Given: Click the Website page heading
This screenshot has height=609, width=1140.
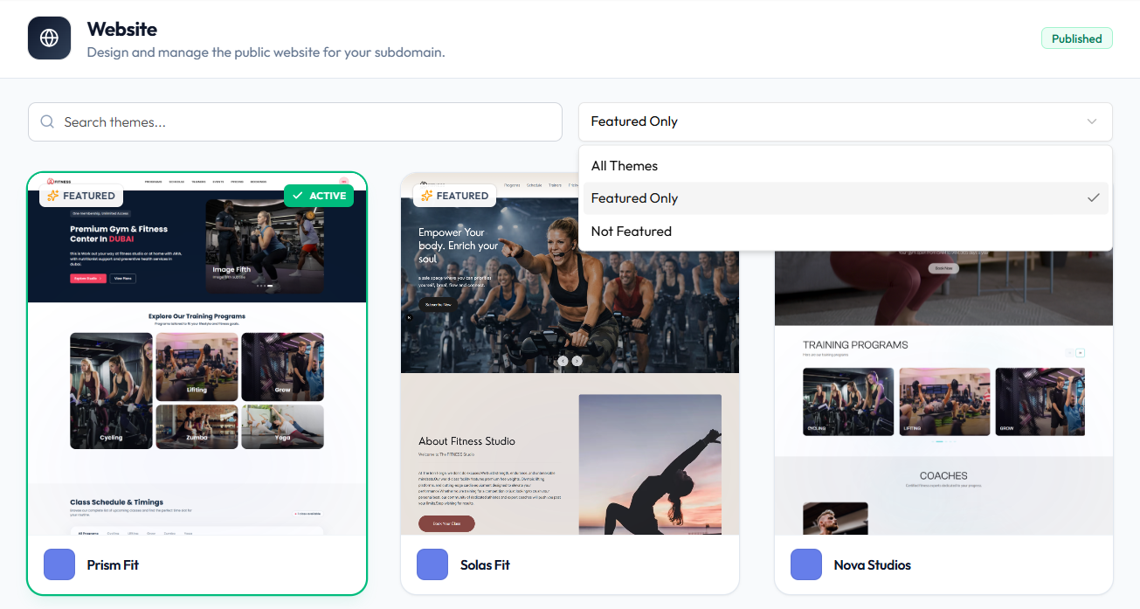Looking at the screenshot, I should (122, 29).
